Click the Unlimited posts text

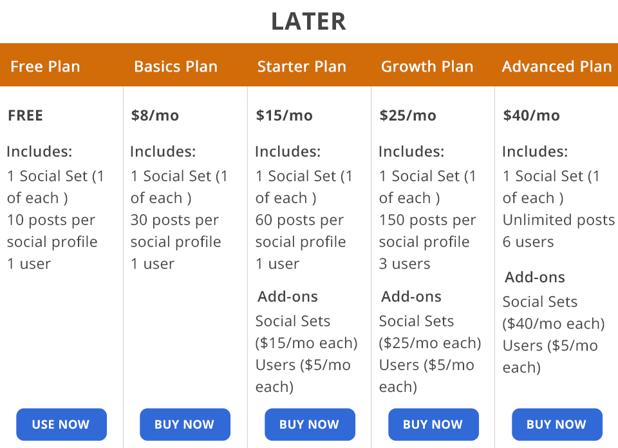558,220
